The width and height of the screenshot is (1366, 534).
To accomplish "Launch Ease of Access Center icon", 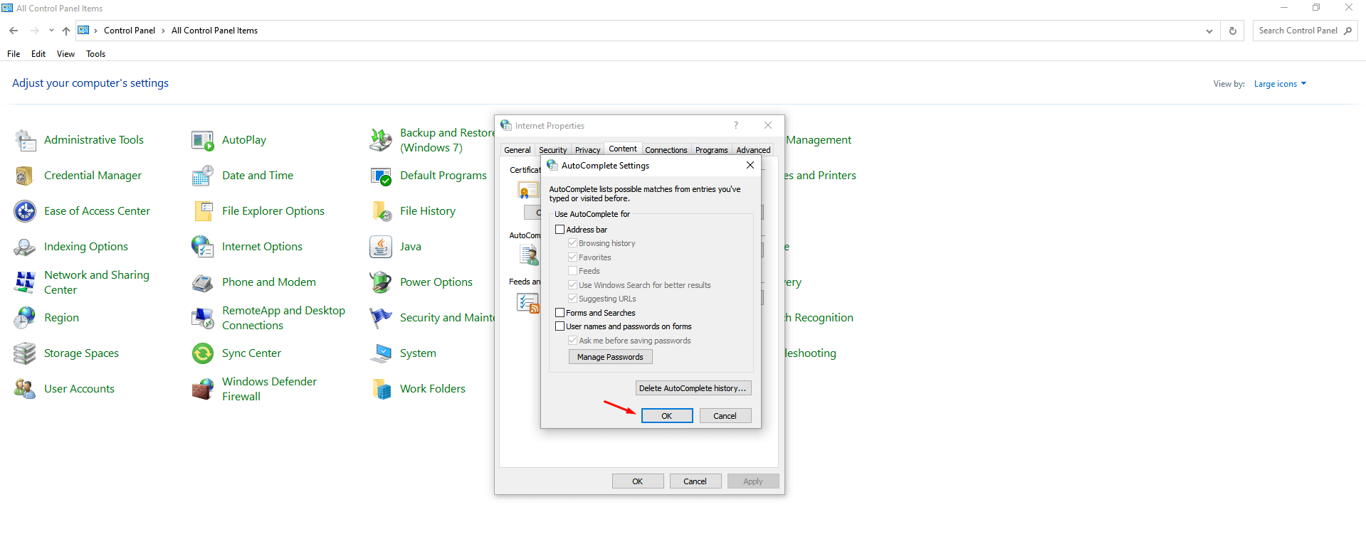I will [x=25, y=211].
